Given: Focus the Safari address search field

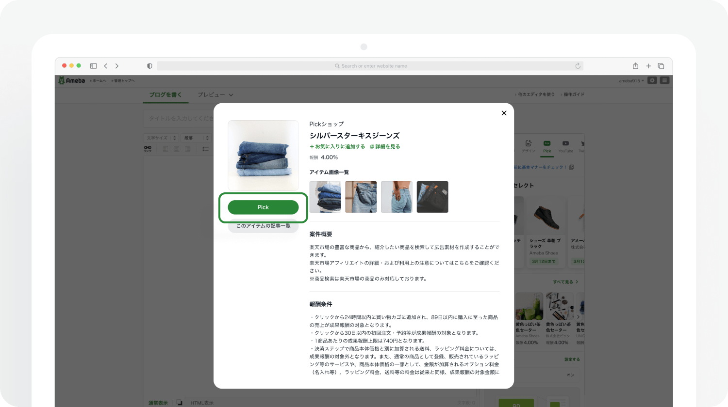Looking at the screenshot, I should click(x=370, y=66).
